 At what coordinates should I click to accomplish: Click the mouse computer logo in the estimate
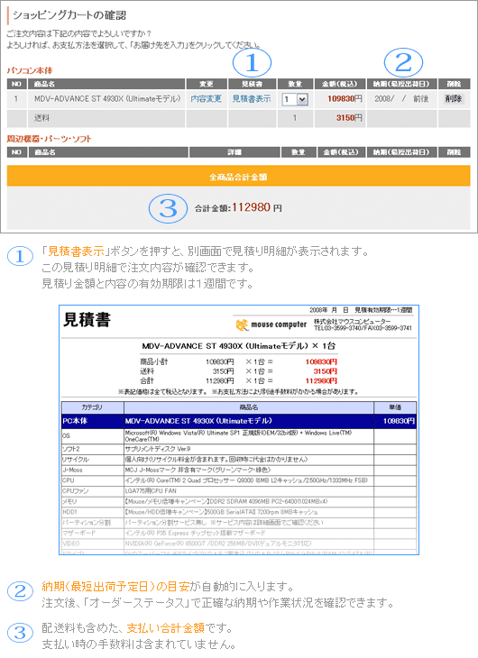pos(271,324)
